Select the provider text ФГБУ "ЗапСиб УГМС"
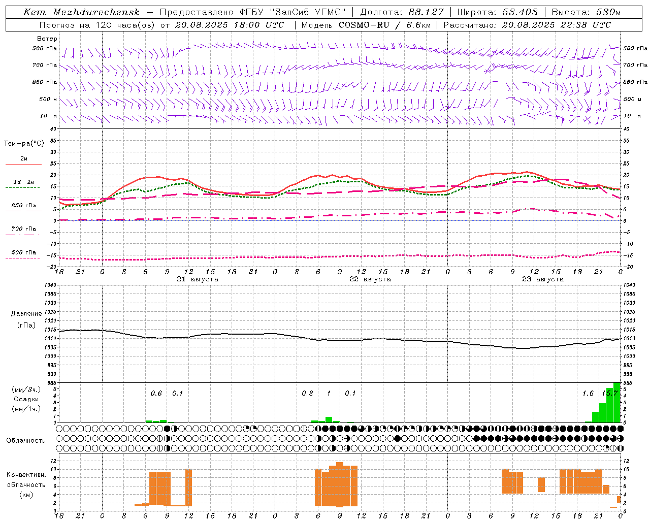The image size is (650, 520). tap(292, 12)
